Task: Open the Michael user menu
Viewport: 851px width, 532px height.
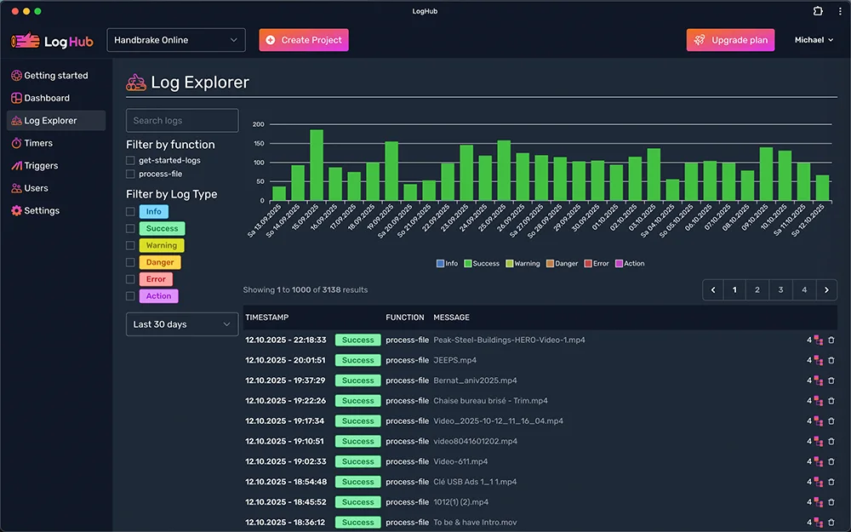Action: (x=814, y=40)
